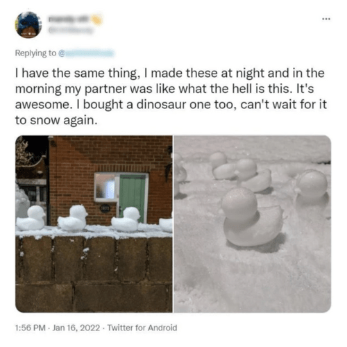
Task: Click the large foreground snow duck in right photo
Action: [x=252, y=217]
